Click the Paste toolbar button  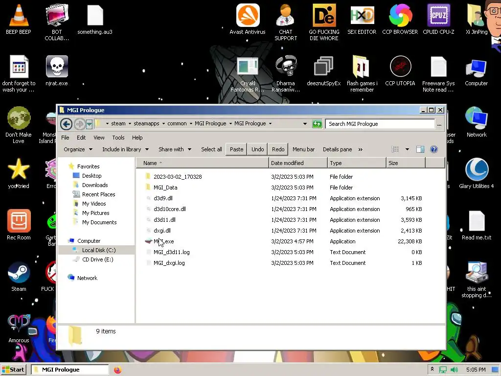click(236, 149)
